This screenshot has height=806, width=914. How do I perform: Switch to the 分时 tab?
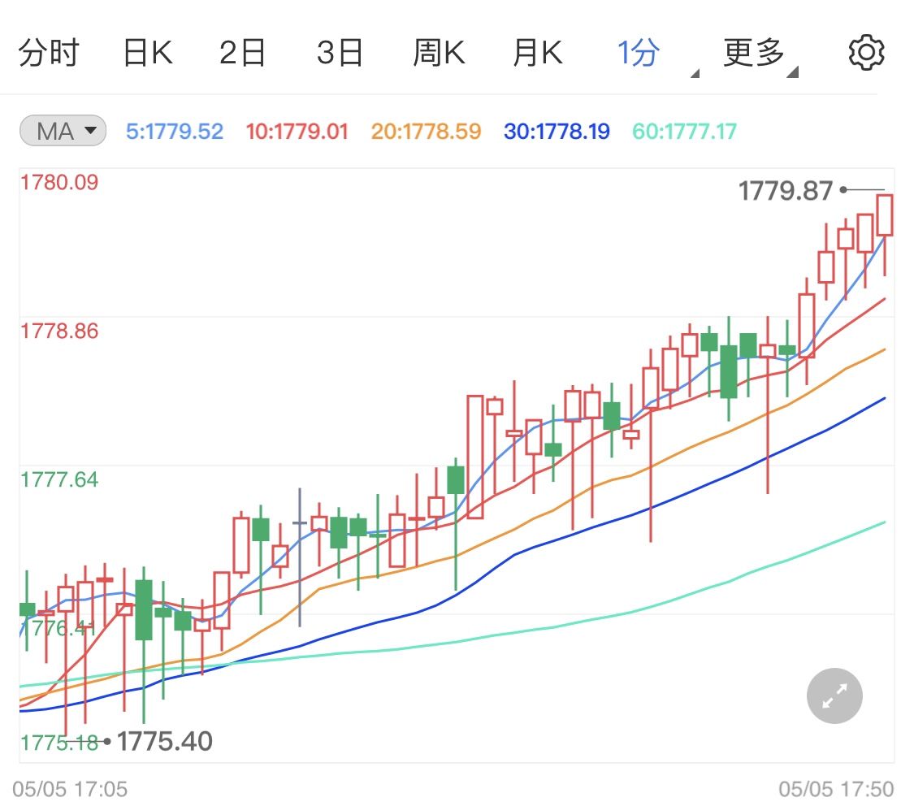click(x=49, y=53)
